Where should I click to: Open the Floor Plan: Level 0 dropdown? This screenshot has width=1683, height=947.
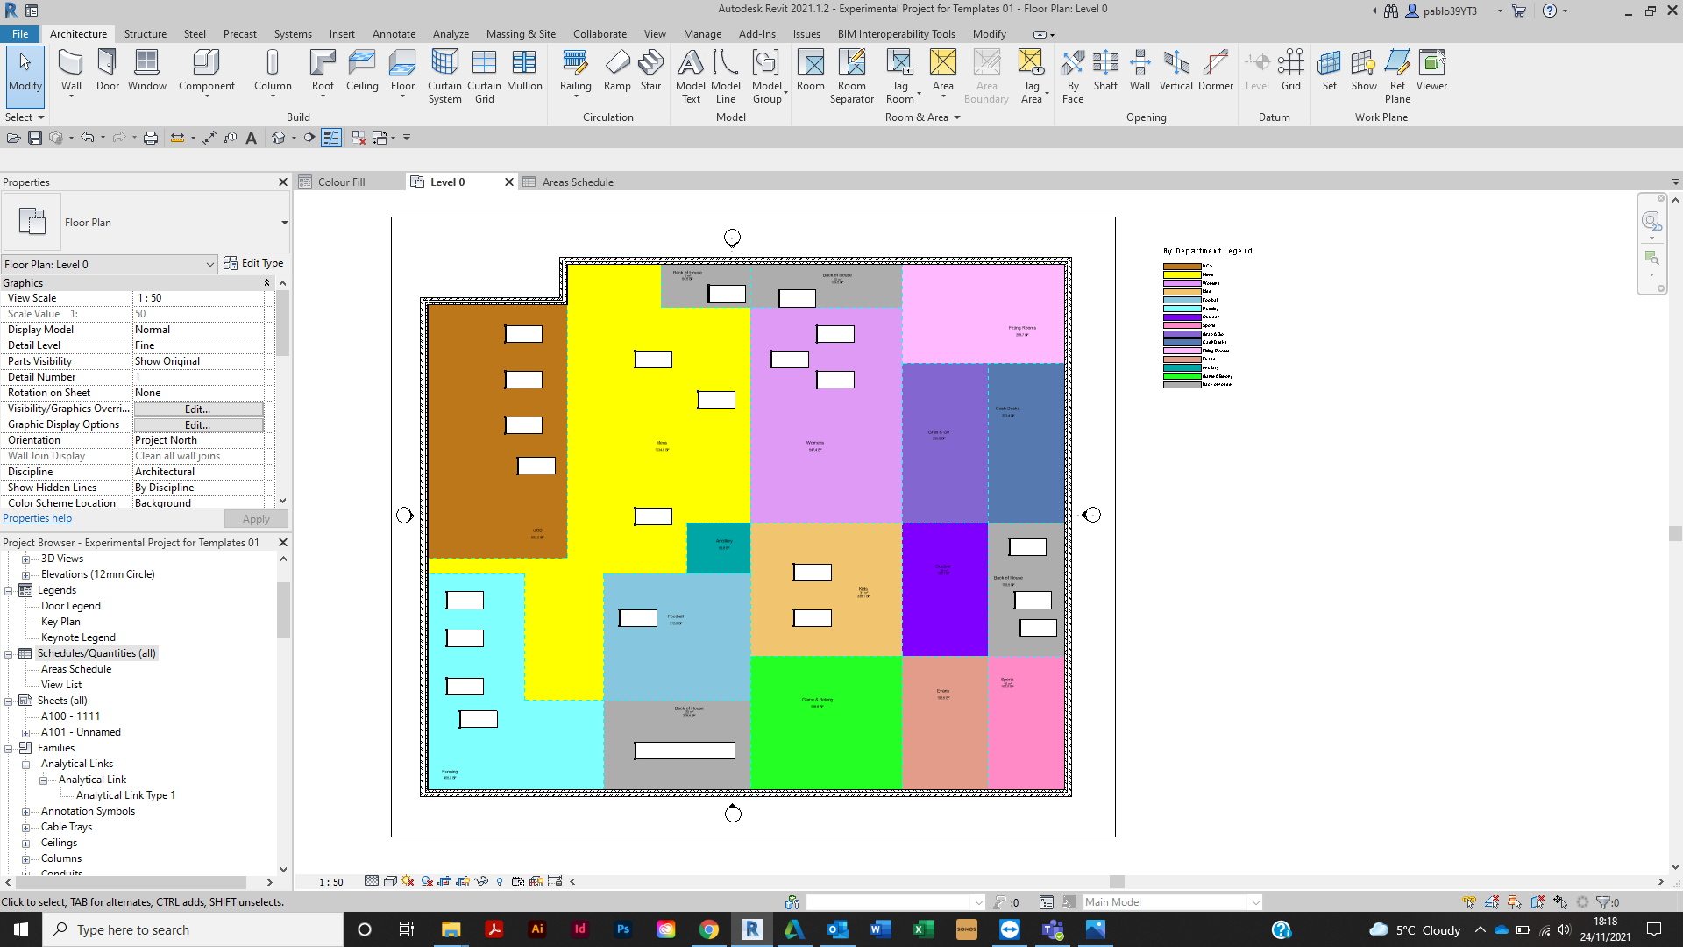(x=209, y=264)
